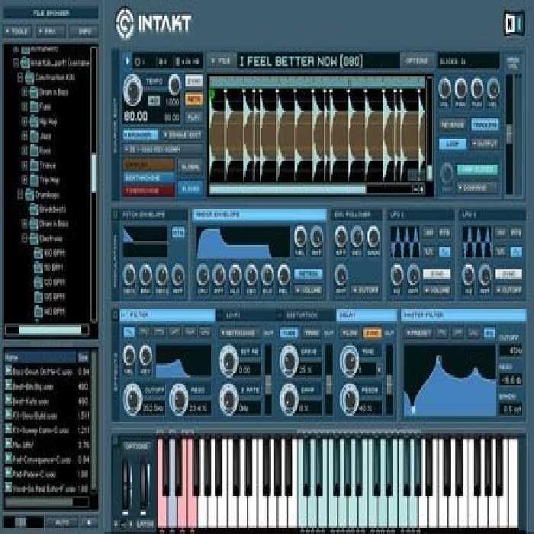Open the Files dropdown in file browser
Viewport: 534px width, 534px height.
pos(51,31)
